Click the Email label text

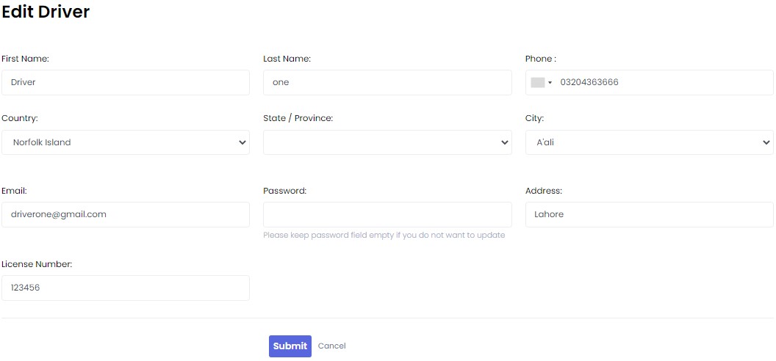pos(14,191)
